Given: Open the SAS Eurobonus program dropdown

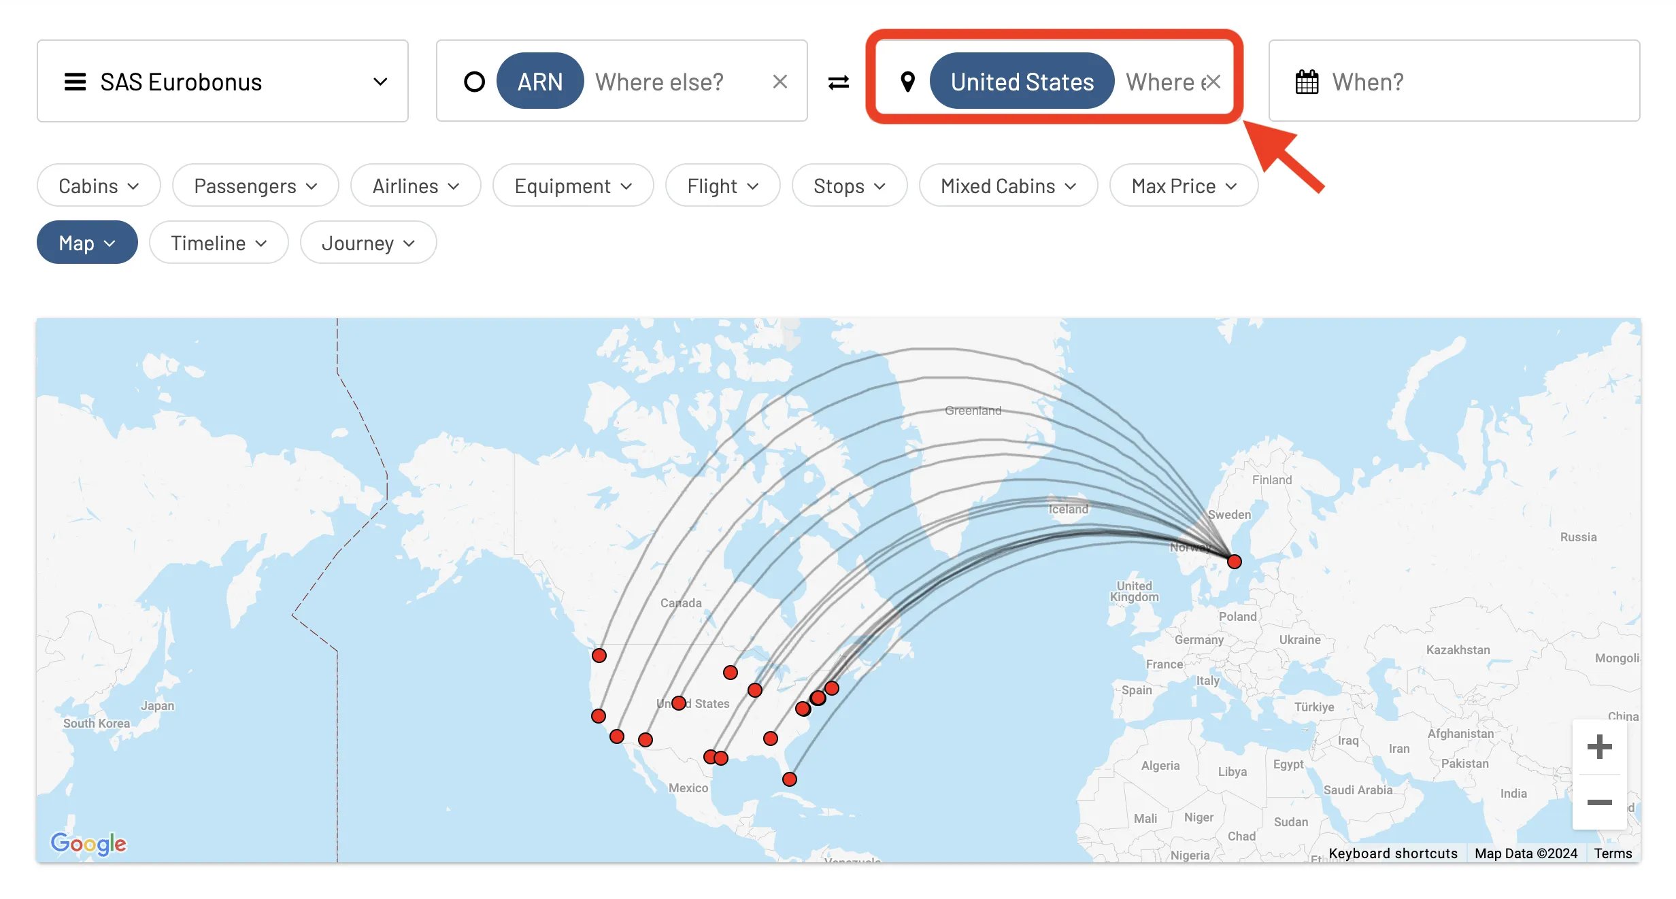Looking at the screenshot, I should [222, 81].
